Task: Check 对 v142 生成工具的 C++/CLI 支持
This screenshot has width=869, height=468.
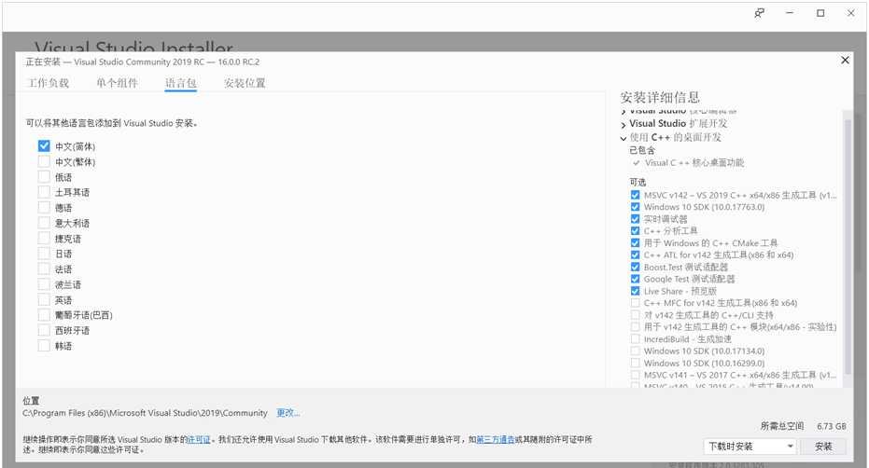Action: click(635, 314)
